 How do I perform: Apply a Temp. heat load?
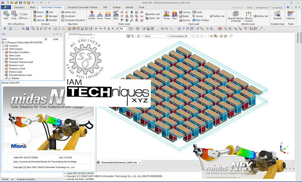(x=167, y=15)
